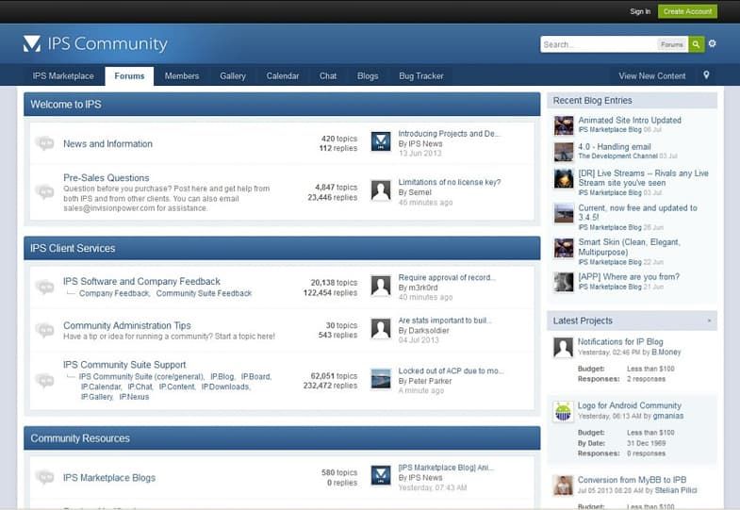Click News and Information forum speech-bubble icon

pyautogui.click(x=45, y=143)
